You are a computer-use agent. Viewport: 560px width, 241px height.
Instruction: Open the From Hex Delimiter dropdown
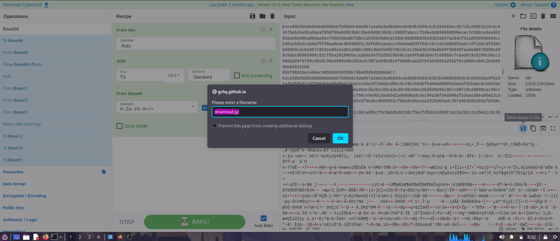point(196,43)
